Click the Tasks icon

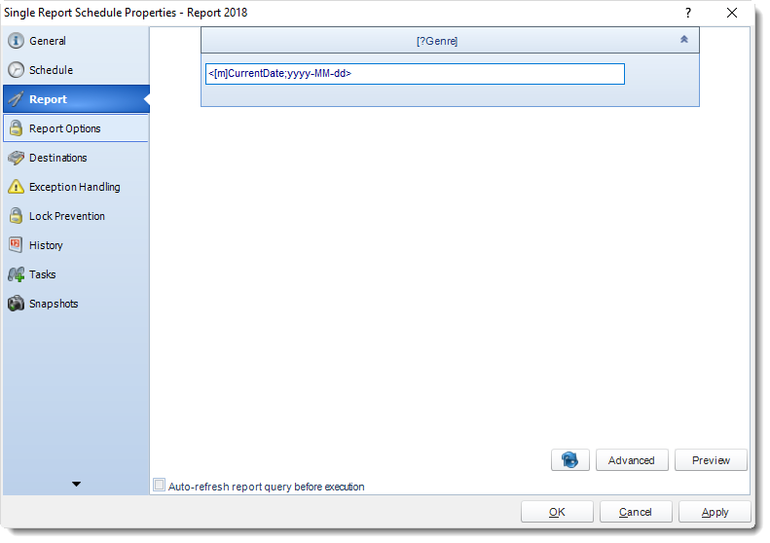point(16,274)
